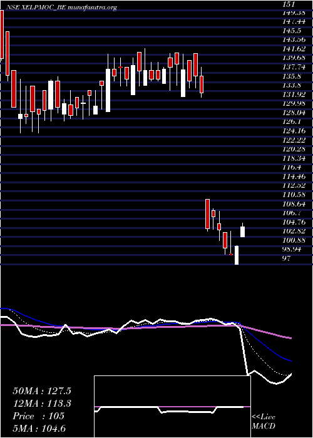
Task: Click the <<Live MACD label
Action: pyautogui.click(x=264, y=422)
